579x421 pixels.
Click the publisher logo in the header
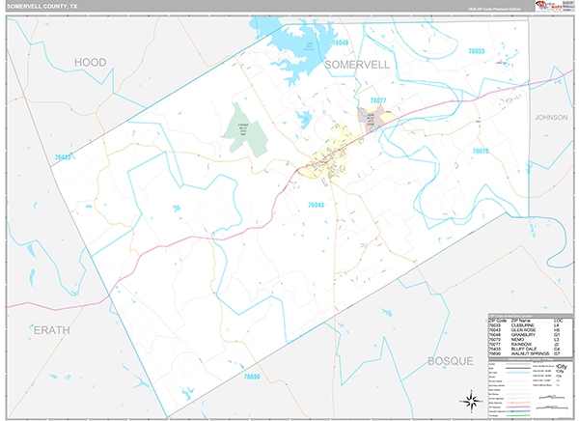click(x=548, y=5)
